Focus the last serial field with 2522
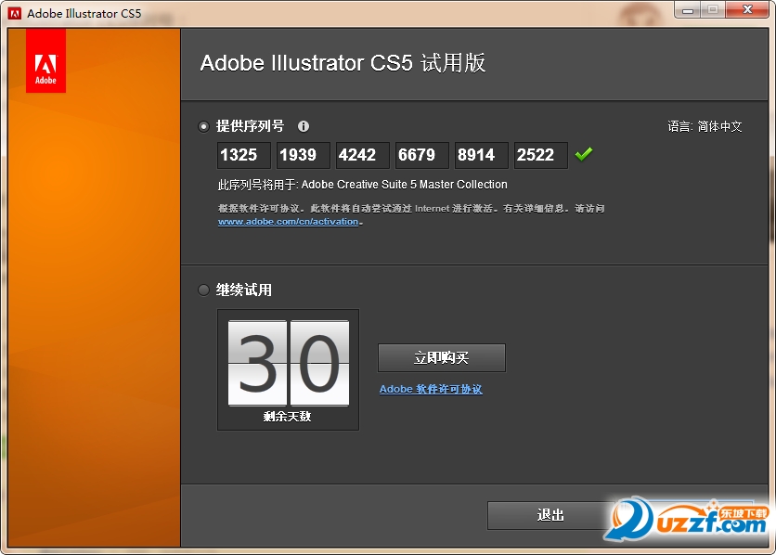Screen dimensions: 776x555 541,155
